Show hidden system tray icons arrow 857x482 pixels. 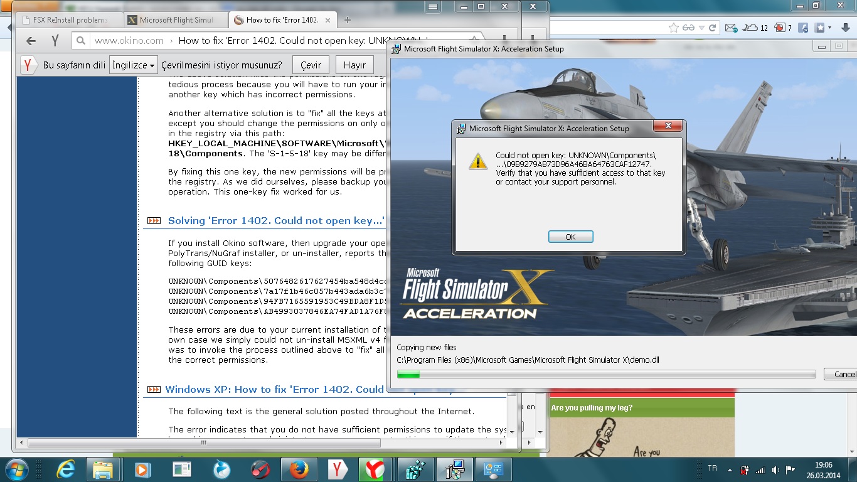click(x=729, y=469)
